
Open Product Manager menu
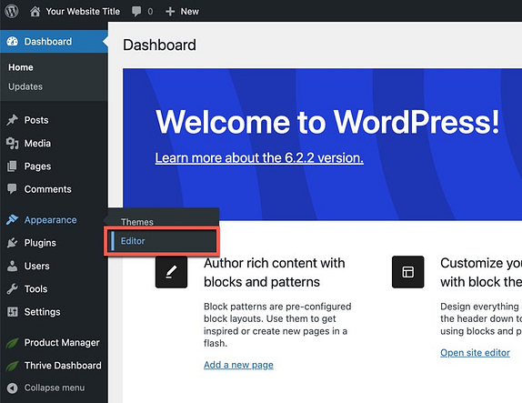pos(62,343)
